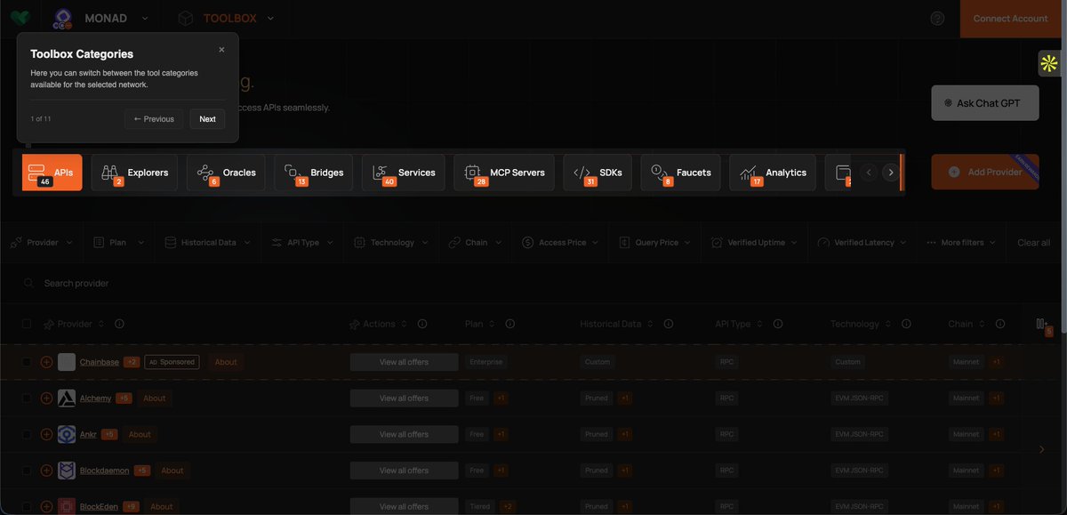Open the MONAD network dropdown

tap(100, 18)
